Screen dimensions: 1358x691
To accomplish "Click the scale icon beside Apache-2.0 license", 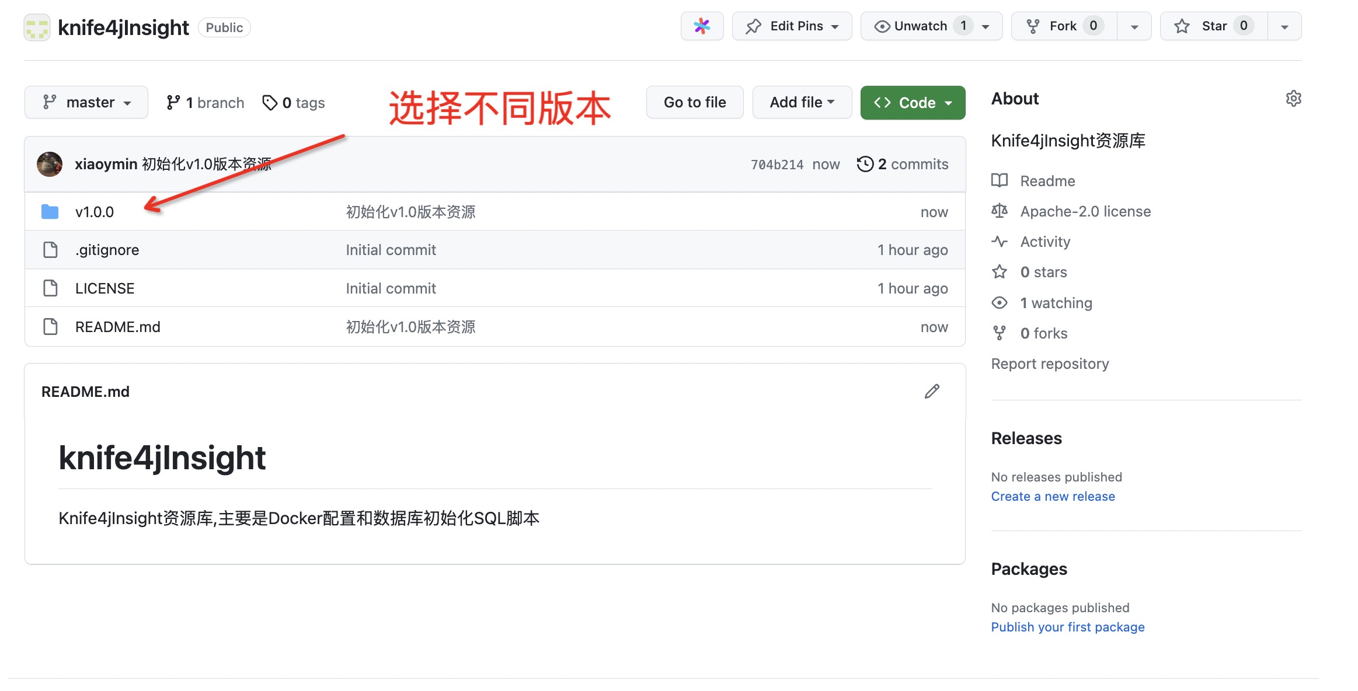I will click(1000, 211).
